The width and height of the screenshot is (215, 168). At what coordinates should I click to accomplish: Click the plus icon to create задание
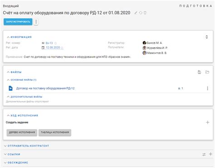point(207,122)
